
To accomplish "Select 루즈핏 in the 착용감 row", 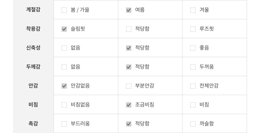I will click(x=193, y=29).
